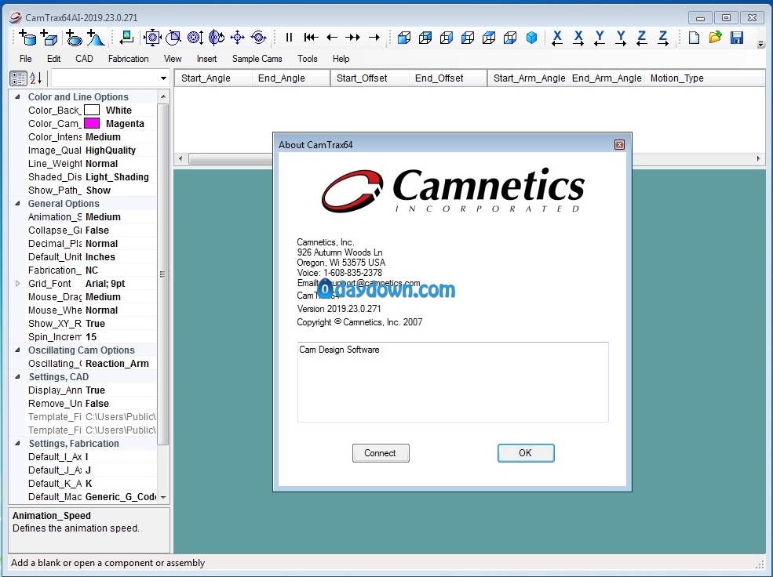
Task: Step animation forward with right arrow
Action: (x=374, y=38)
